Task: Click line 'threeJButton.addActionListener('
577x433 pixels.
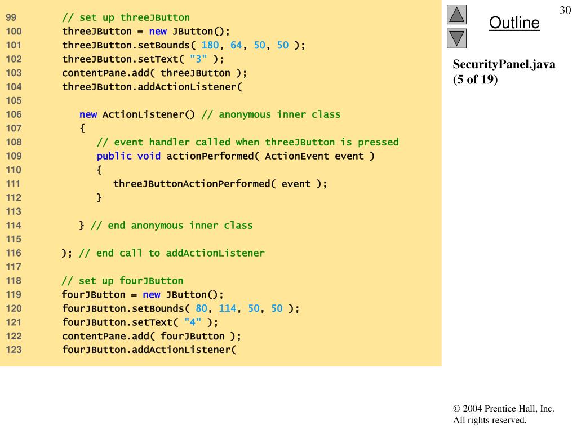Action: click(152, 87)
